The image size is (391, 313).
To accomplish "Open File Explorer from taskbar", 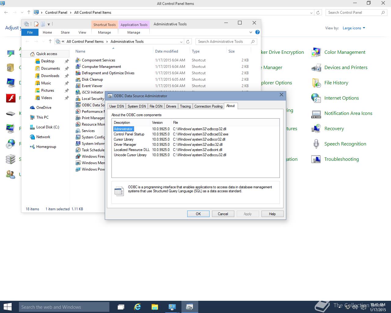I will 155,307.
